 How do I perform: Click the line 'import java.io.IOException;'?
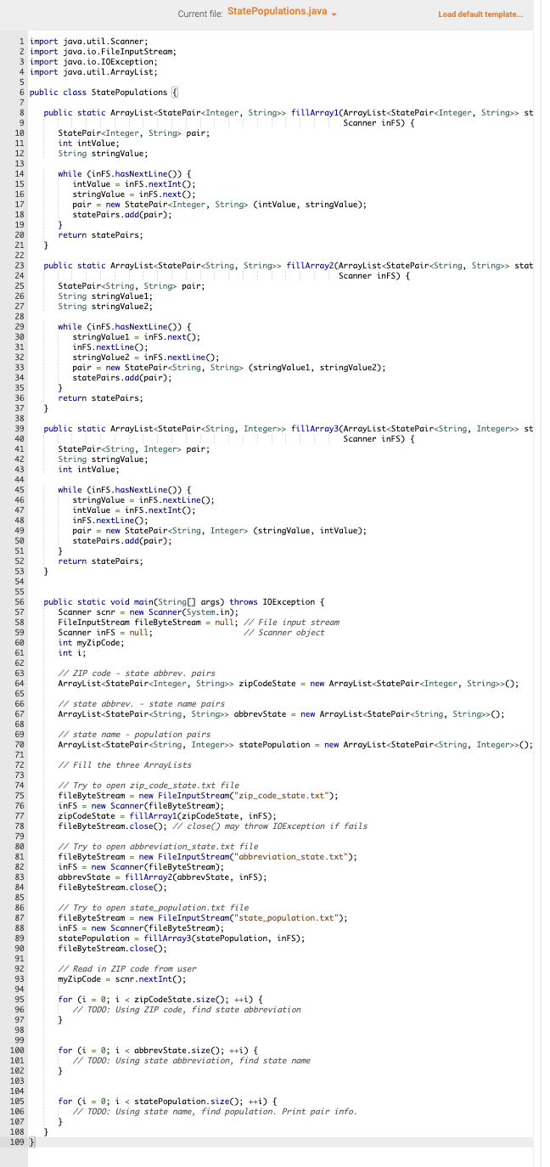coord(93,61)
